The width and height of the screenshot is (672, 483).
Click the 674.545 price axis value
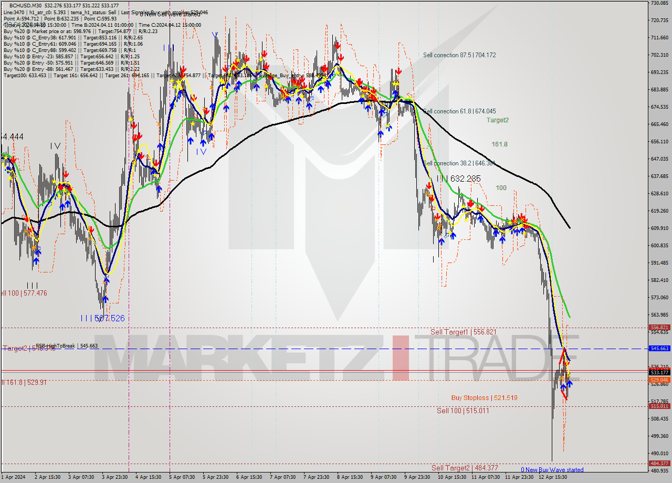coord(659,107)
